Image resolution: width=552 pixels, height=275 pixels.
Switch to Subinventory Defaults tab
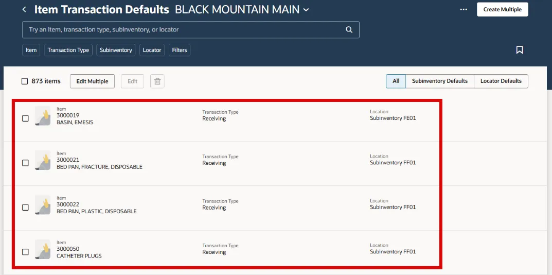click(440, 81)
